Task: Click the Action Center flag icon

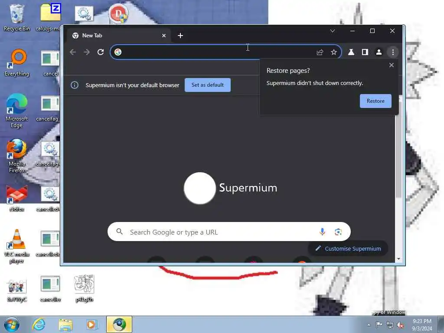Action: coord(379,325)
